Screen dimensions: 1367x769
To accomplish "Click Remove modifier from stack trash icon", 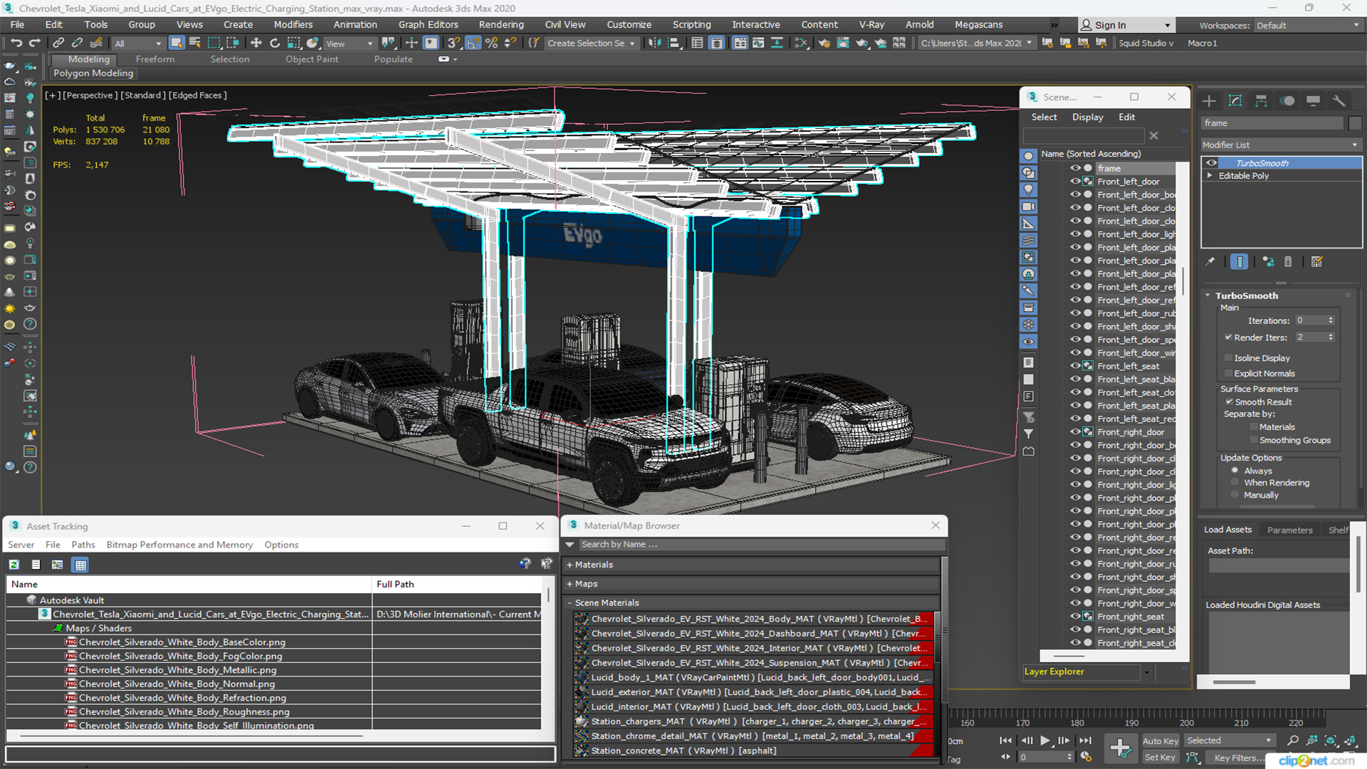I will (x=1288, y=262).
